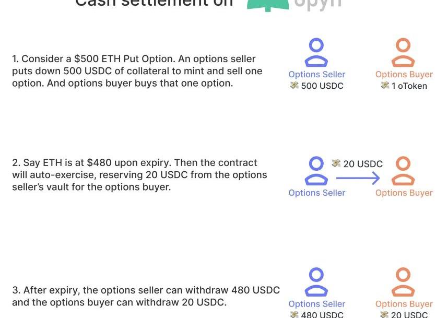
Task: Click the blue seller icon in step 1
Action: (316, 52)
